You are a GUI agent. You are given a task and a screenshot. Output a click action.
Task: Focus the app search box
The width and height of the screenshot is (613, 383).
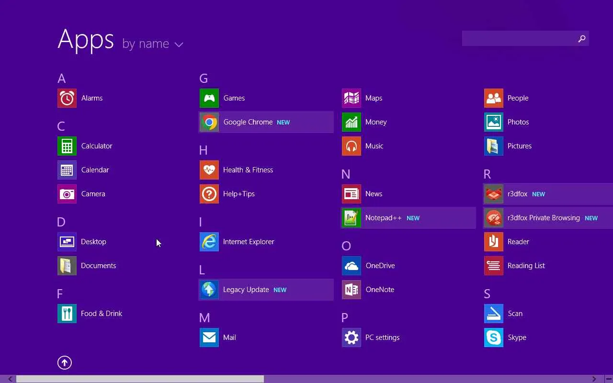click(525, 39)
